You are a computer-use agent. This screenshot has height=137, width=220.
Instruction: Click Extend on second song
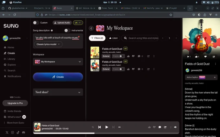pos(106,69)
